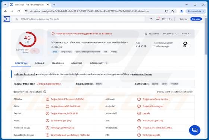Click the search magnifier icon

click(x=16, y=19)
